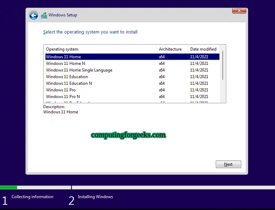The image size is (275, 210).
Task: Click x64 in the Windows 11 Pro row
Action: point(162,90)
